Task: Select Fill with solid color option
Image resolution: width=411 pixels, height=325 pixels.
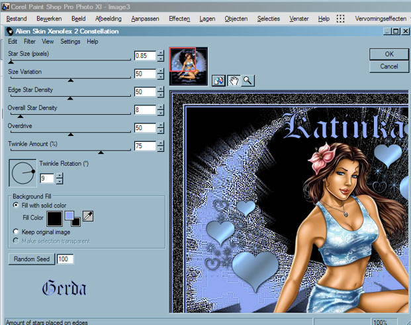Action: click(x=16, y=205)
